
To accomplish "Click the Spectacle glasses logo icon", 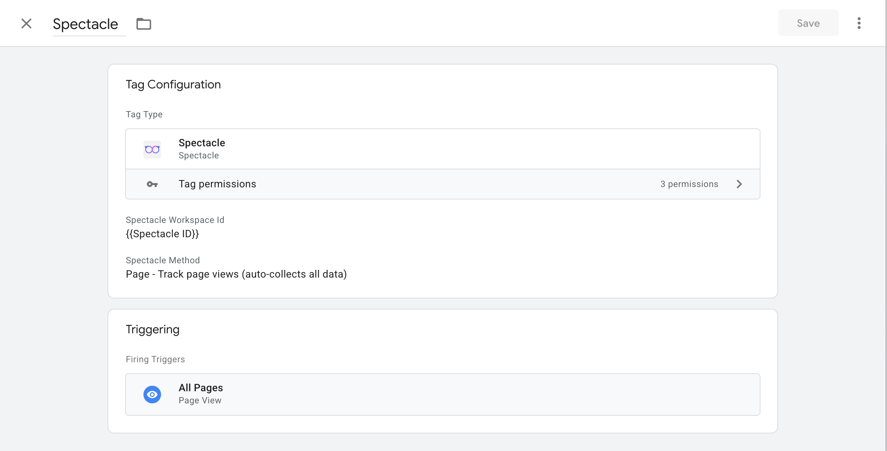I will (152, 150).
